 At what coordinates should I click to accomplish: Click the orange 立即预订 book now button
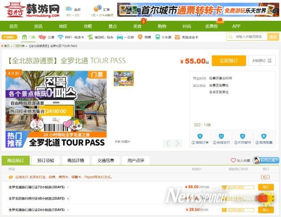228,61
